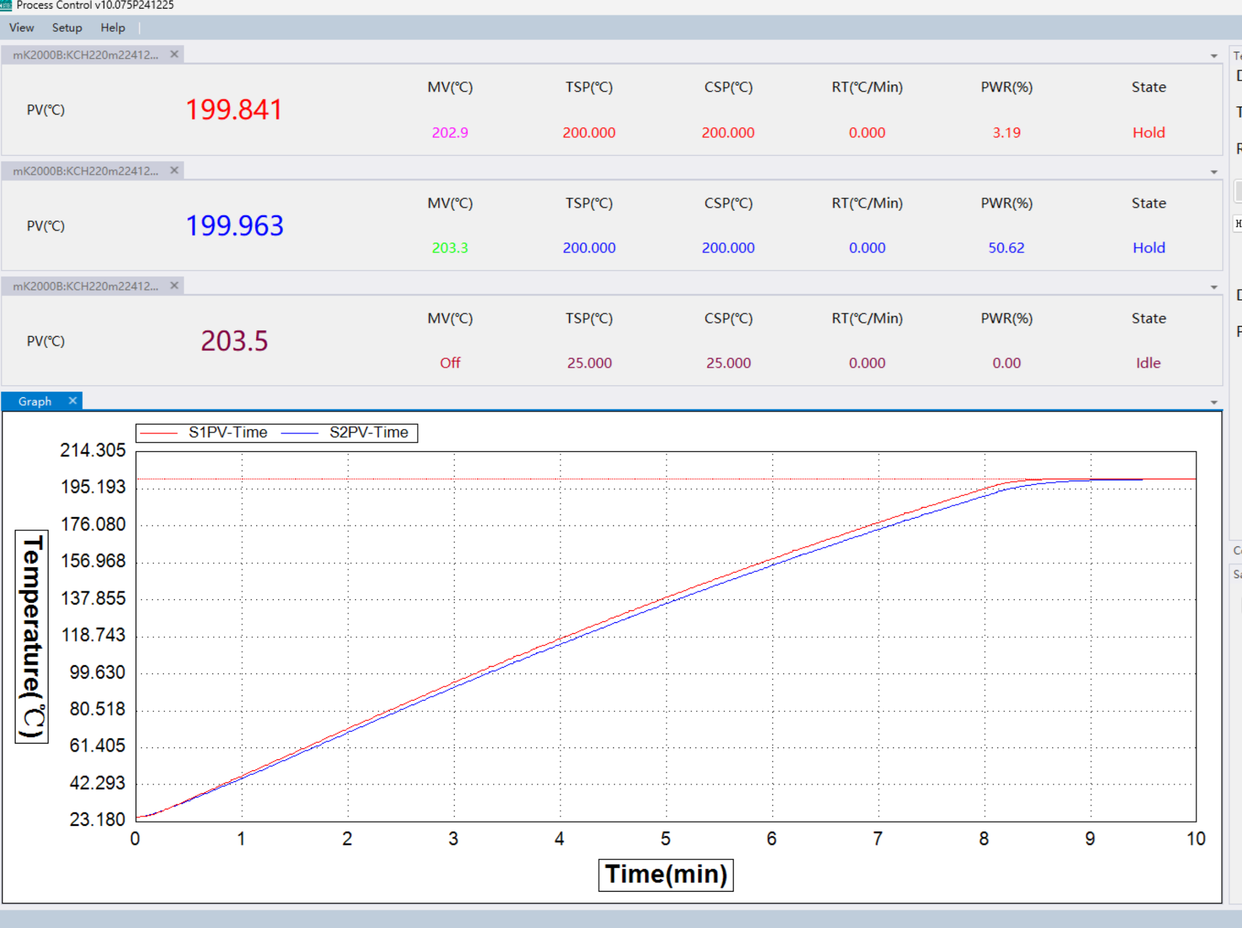The width and height of the screenshot is (1242, 928).
Task: Click the Time(min) axis label
Action: tap(665, 875)
